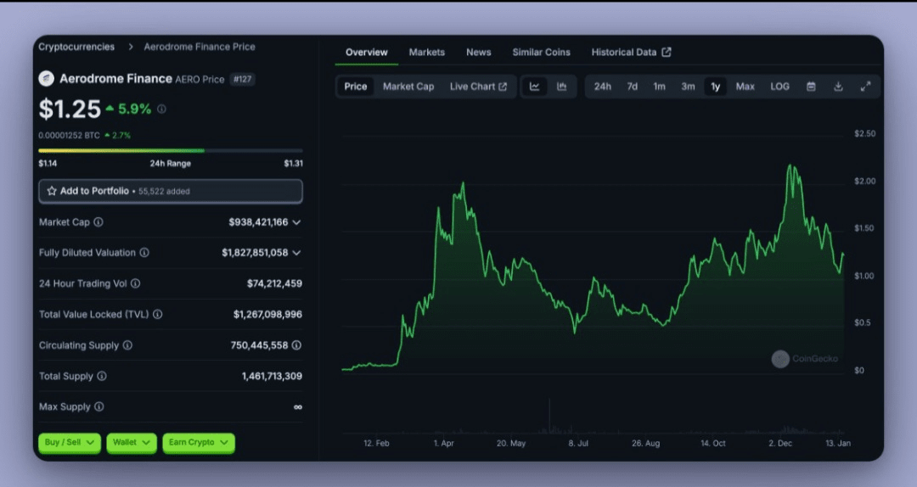This screenshot has height=487, width=917.
Task: Click the Aerodrome Finance coin logo
Action: click(46, 78)
